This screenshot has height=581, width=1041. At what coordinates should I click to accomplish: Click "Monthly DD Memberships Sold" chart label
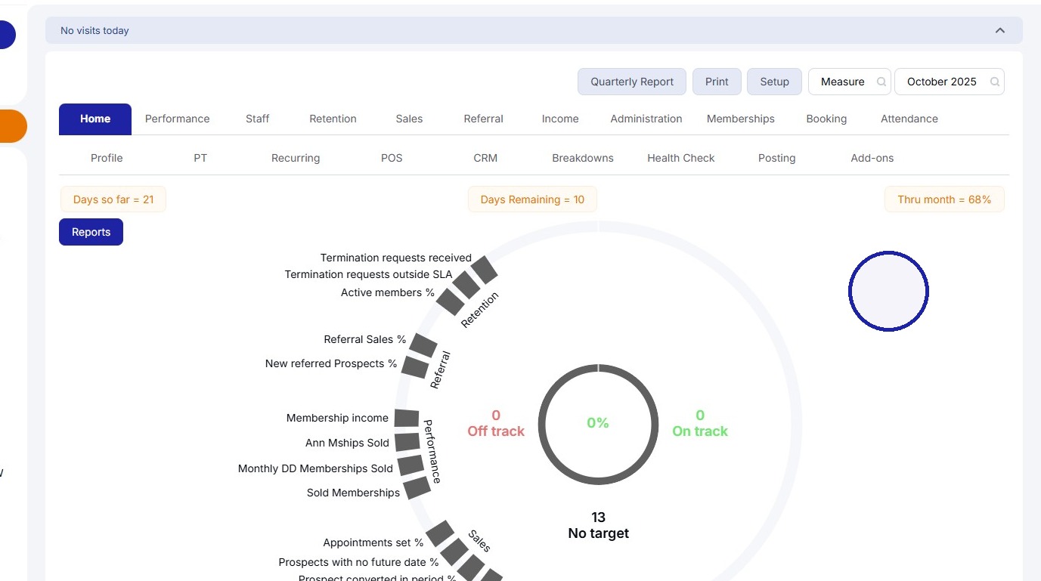point(315,468)
